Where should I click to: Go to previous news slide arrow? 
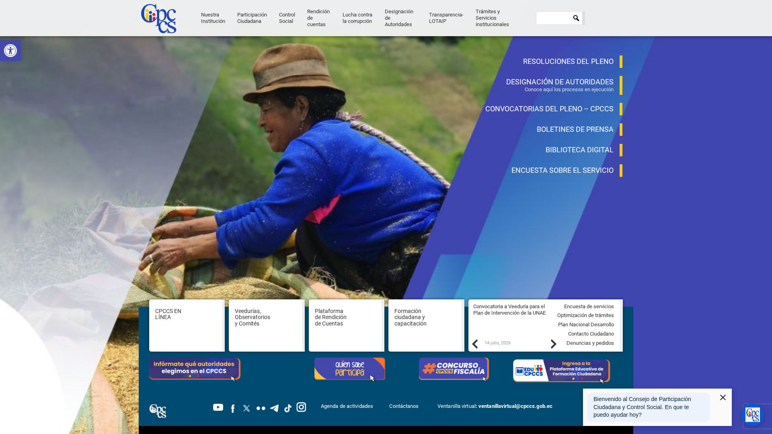tap(475, 344)
